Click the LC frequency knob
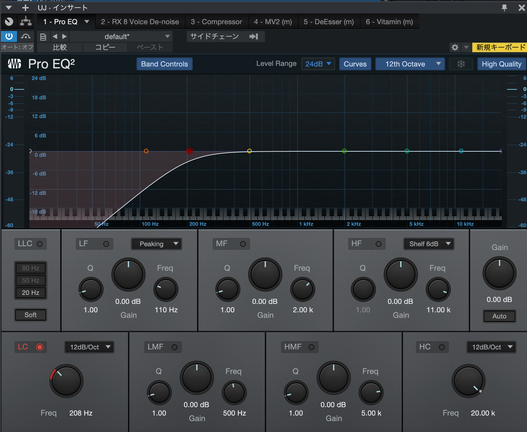Viewport: 527px width, 432px height. (x=66, y=381)
